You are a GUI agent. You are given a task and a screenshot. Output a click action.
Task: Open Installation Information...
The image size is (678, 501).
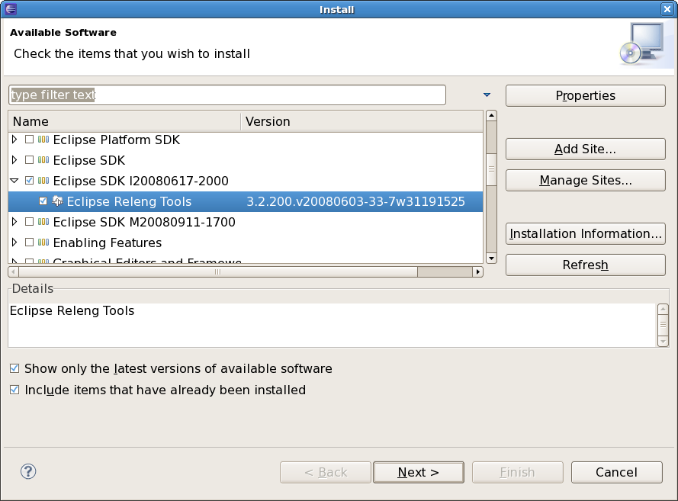tap(586, 234)
